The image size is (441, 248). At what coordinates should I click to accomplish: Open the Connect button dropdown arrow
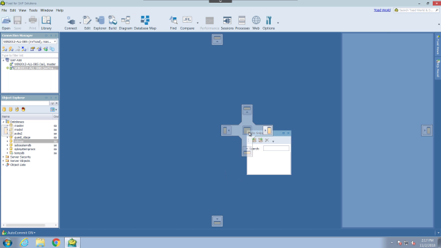pyautogui.click(x=80, y=23)
